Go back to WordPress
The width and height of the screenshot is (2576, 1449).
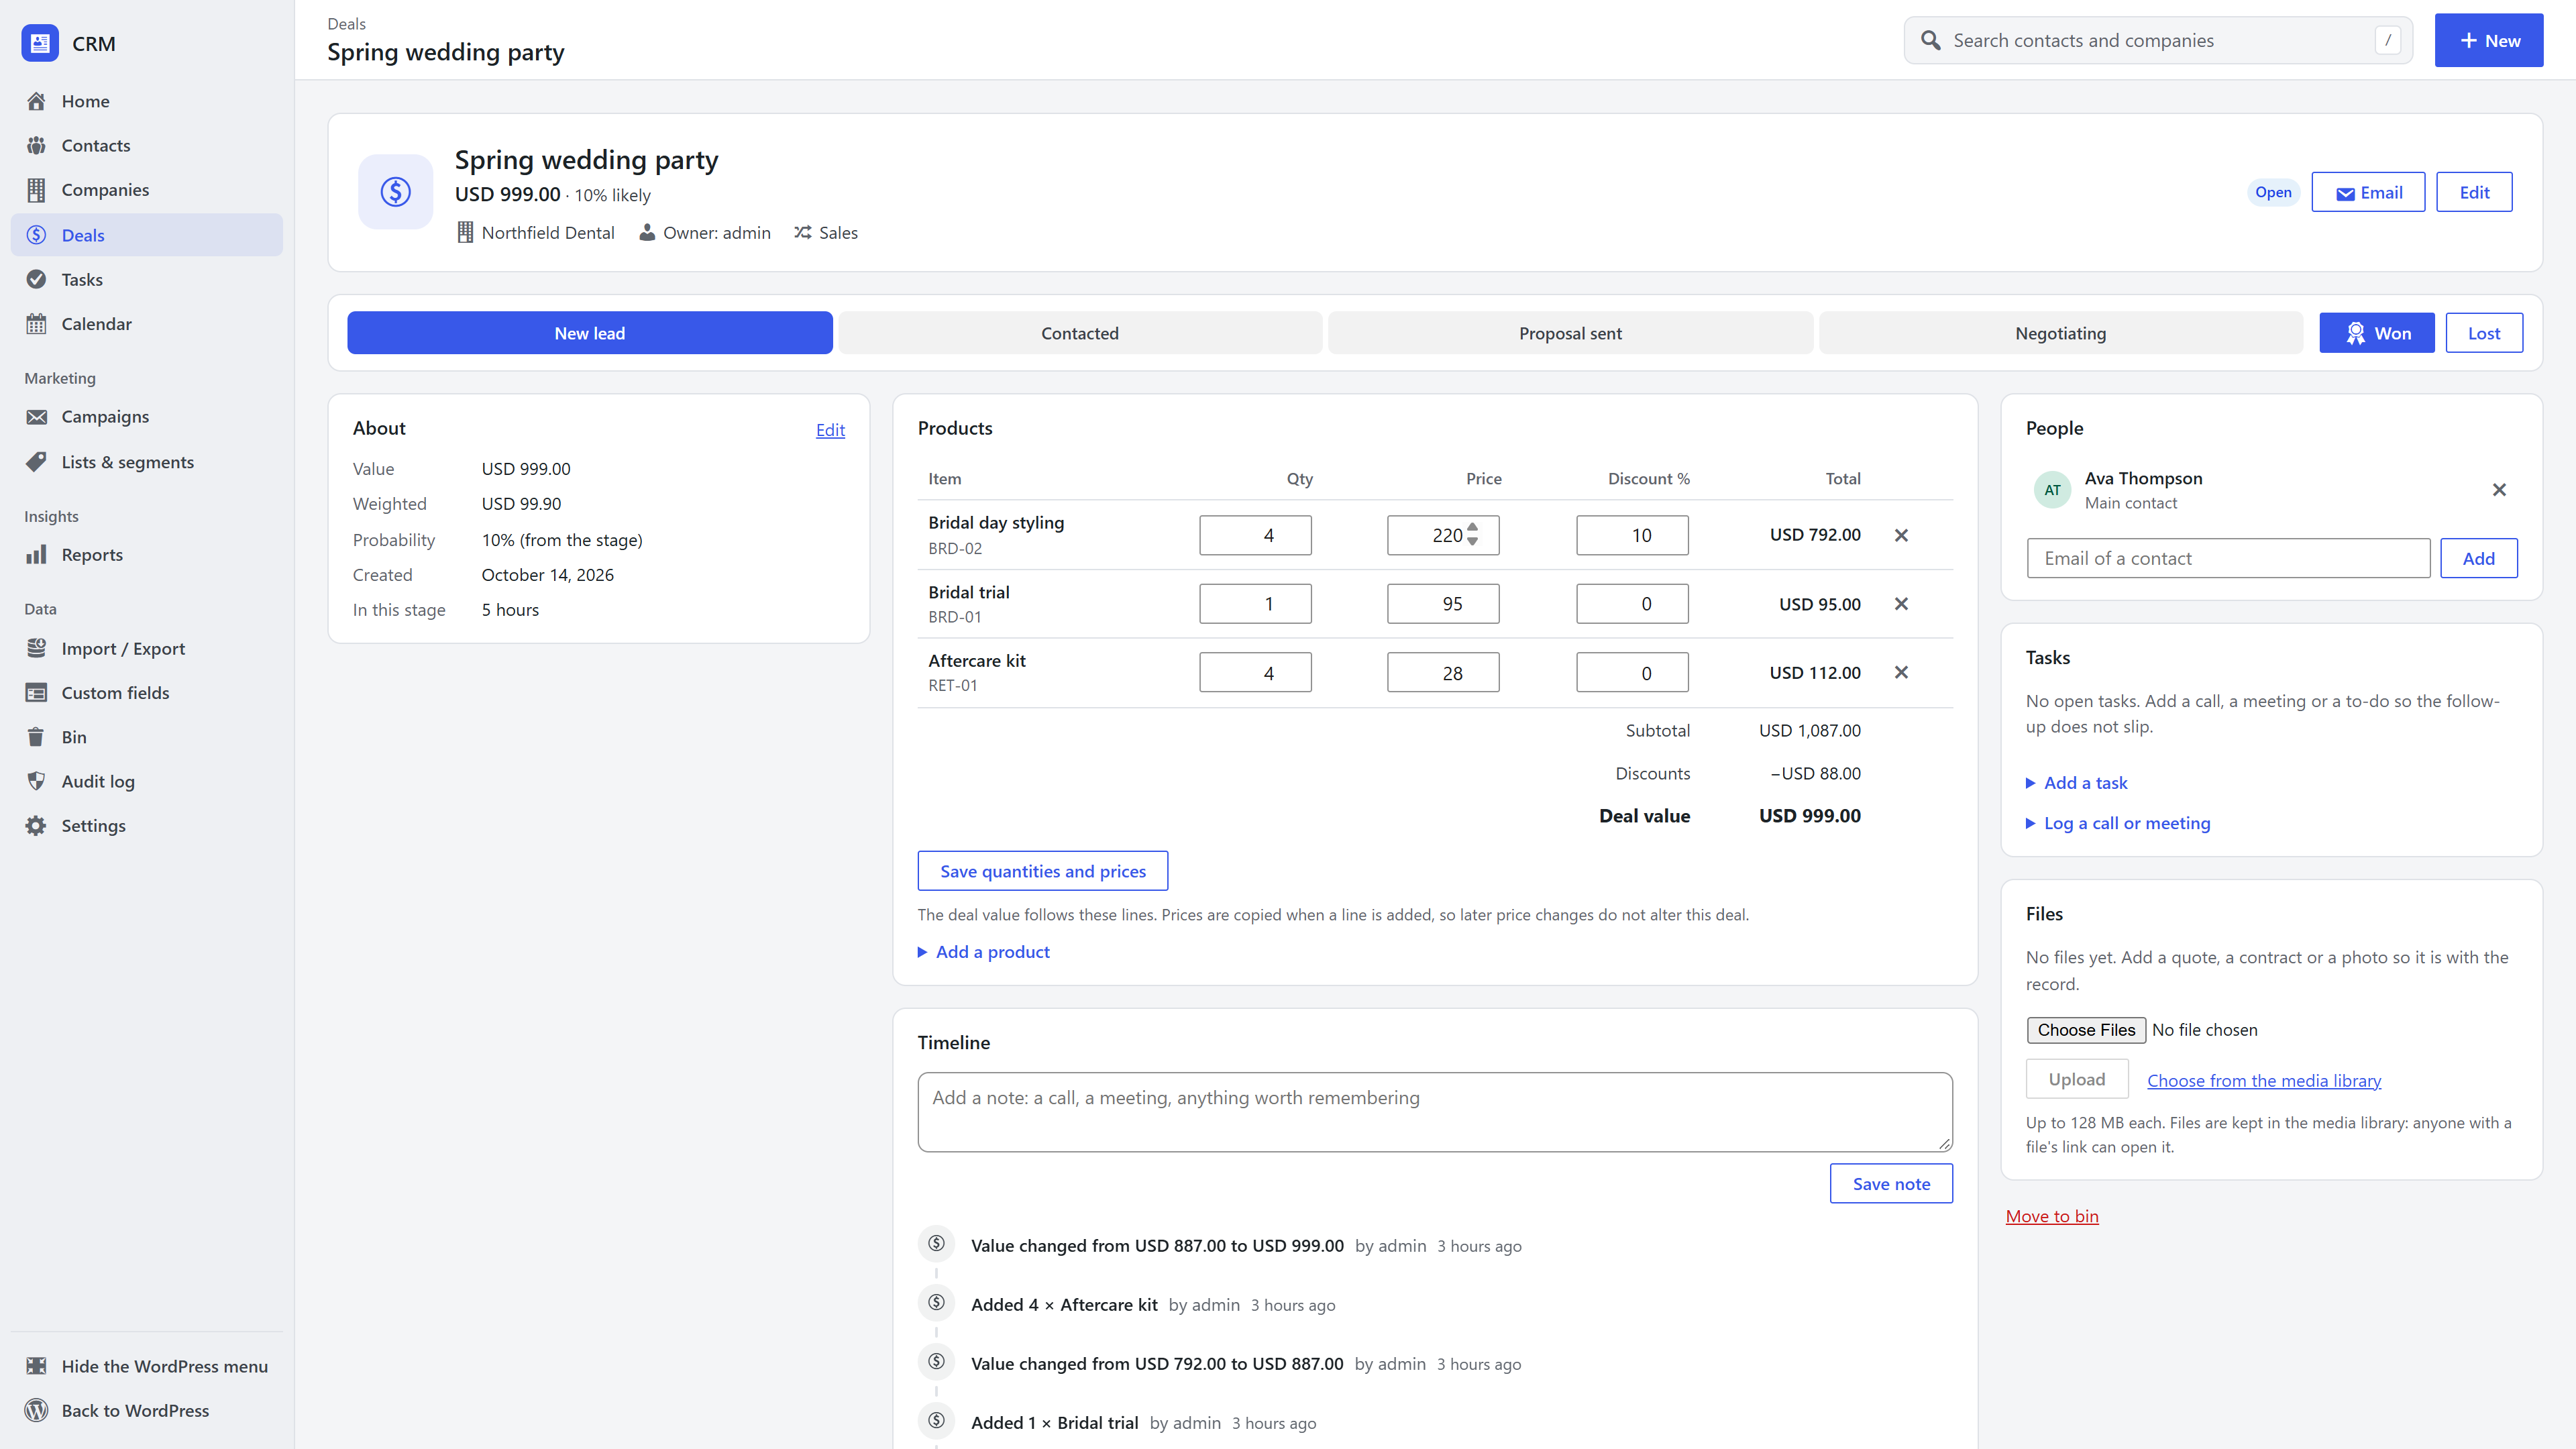click(x=146, y=1410)
